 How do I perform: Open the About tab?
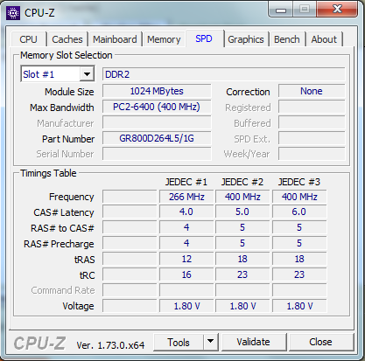click(324, 39)
